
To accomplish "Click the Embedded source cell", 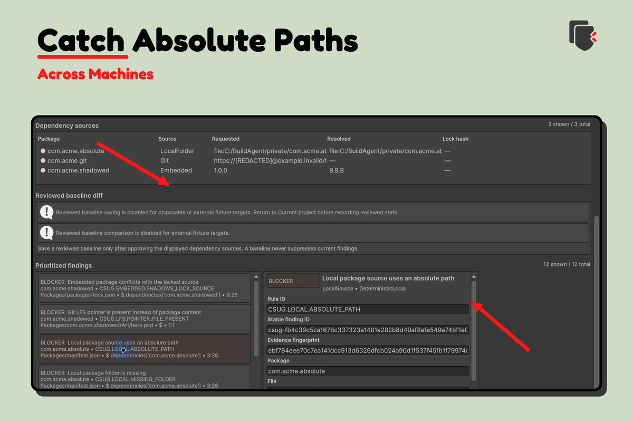I will (x=176, y=170).
